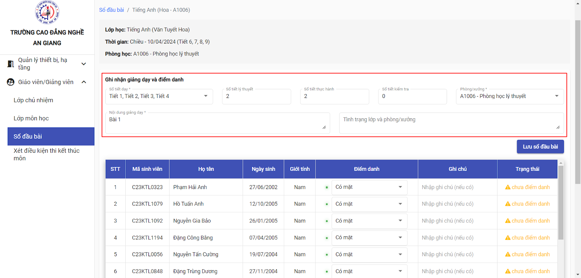The width and height of the screenshot is (581, 278).
Task: Click warning icon in Phạm Hải Anh row
Action: coord(508,187)
